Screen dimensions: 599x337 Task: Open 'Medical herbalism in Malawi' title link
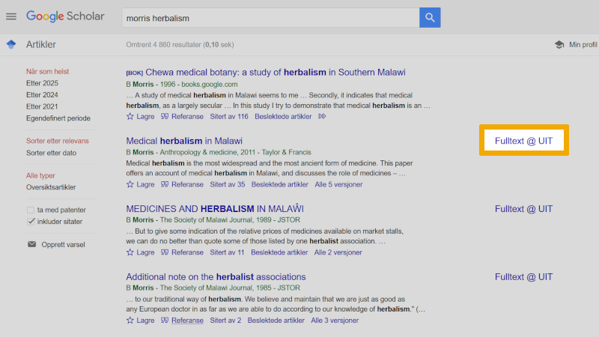point(184,141)
